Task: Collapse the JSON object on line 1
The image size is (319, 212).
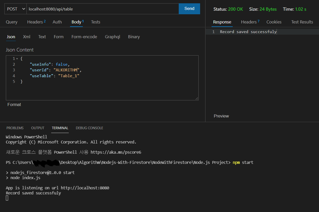Action: tap(17, 58)
